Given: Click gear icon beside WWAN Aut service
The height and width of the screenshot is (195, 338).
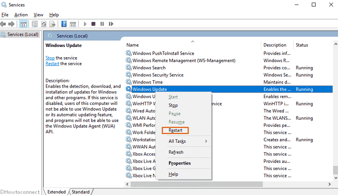Looking at the screenshot, I should tap(129, 146).
